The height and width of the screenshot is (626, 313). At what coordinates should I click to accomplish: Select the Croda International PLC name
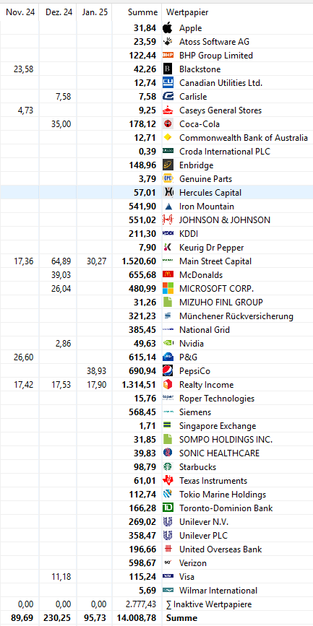[x=225, y=152]
